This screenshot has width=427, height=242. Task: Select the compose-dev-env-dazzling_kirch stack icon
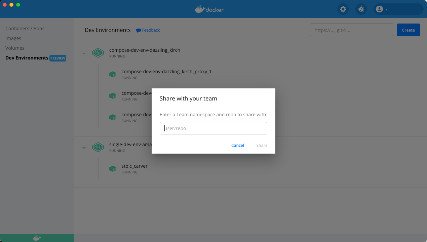coord(98,53)
